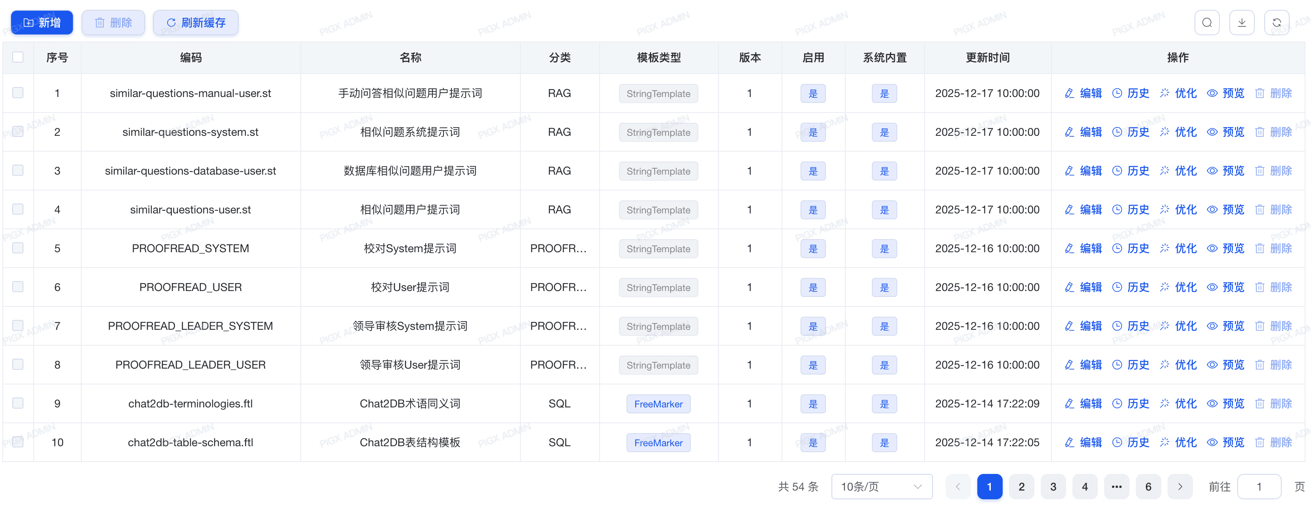
Task: Click the history clock icon for chat2db-terminologies.ftl
Action: (1118, 403)
